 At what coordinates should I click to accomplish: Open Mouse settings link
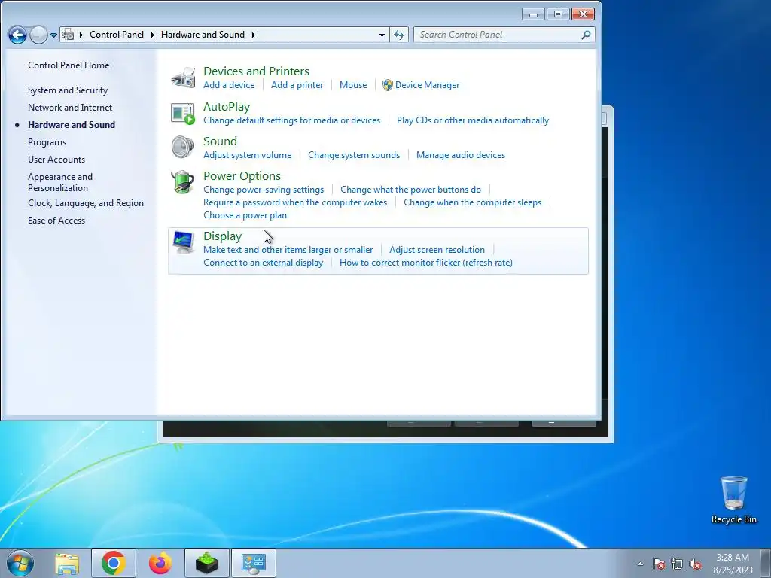click(353, 85)
